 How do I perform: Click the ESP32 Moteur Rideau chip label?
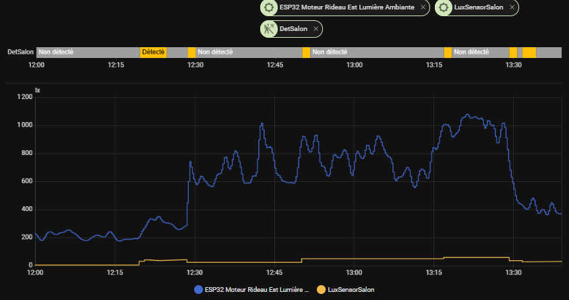tap(347, 7)
